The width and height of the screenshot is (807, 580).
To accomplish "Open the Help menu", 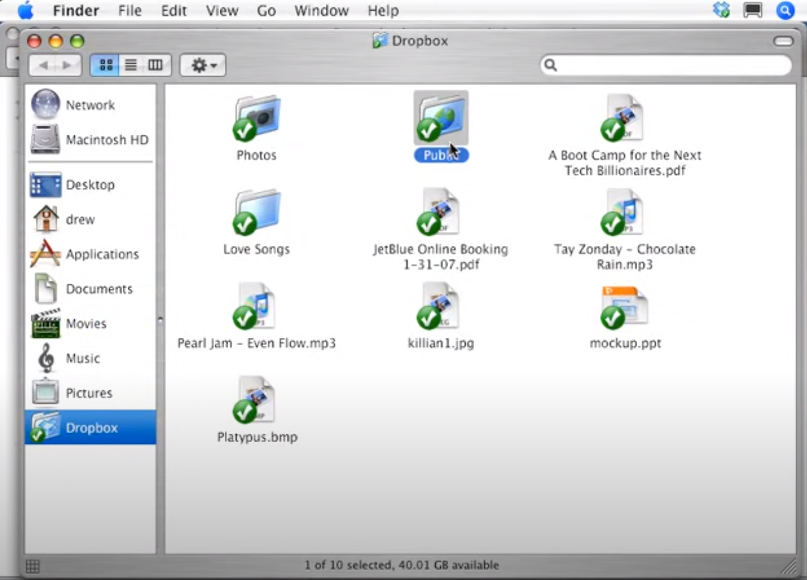I will pyautogui.click(x=383, y=11).
